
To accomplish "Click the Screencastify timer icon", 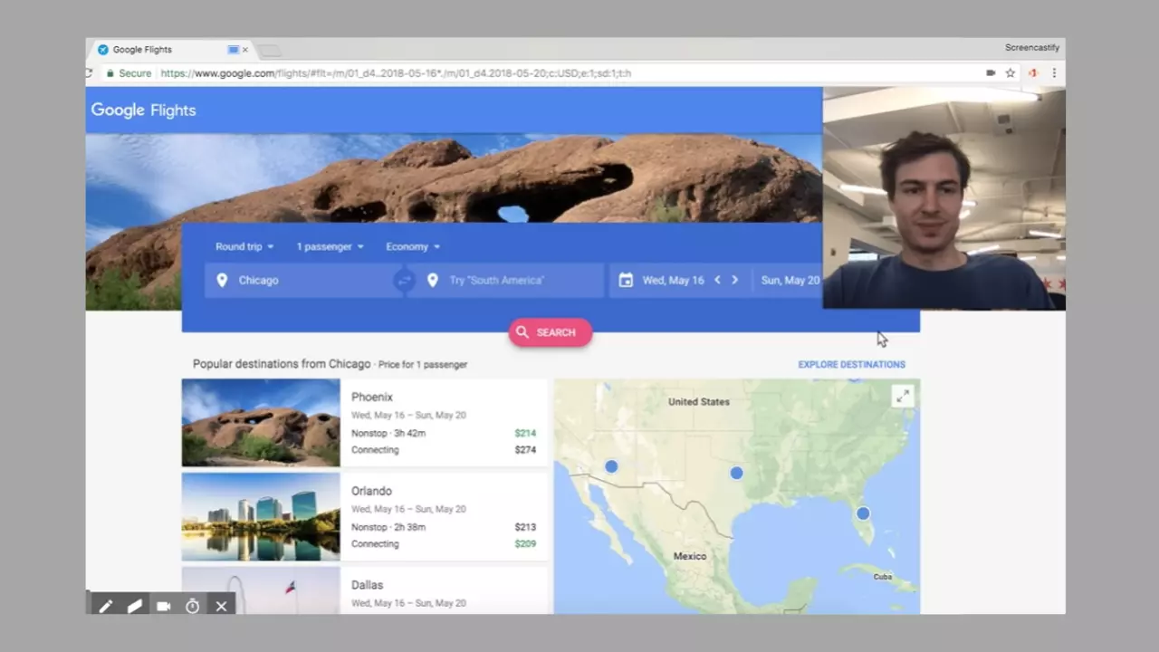I will pos(192,607).
